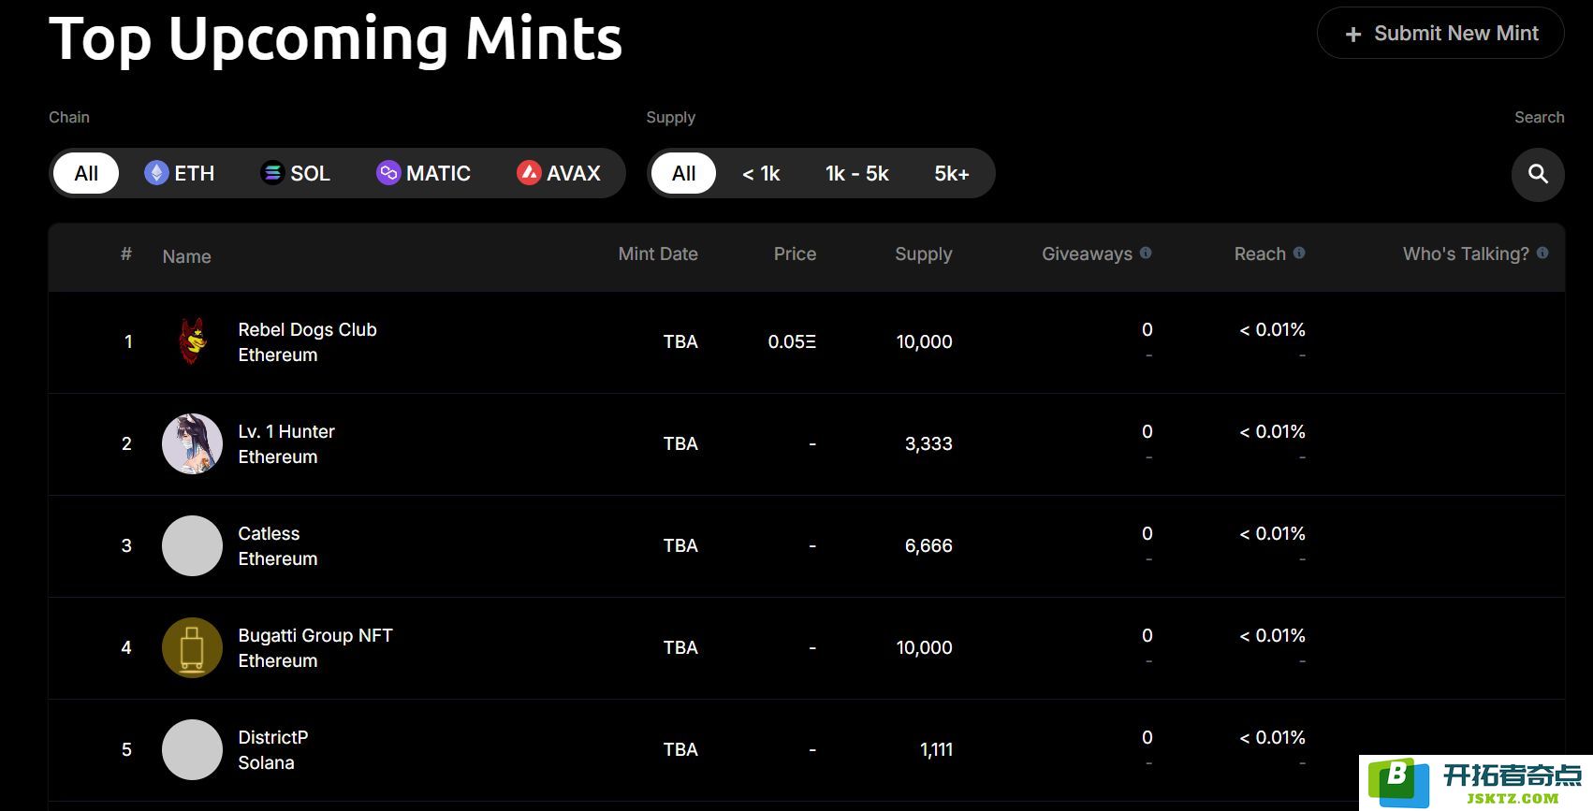Click the giveaways count 0 for Catless
This screenshot has width=1593, height=811.
pos(1147,533)
